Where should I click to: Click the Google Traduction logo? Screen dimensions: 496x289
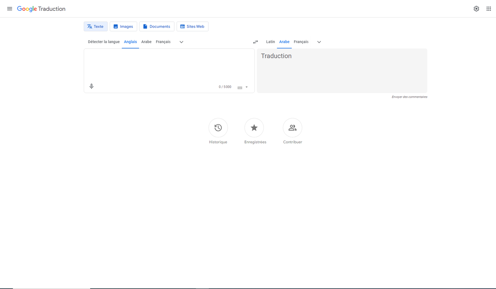pyautogui.click(x=41, y=9)
